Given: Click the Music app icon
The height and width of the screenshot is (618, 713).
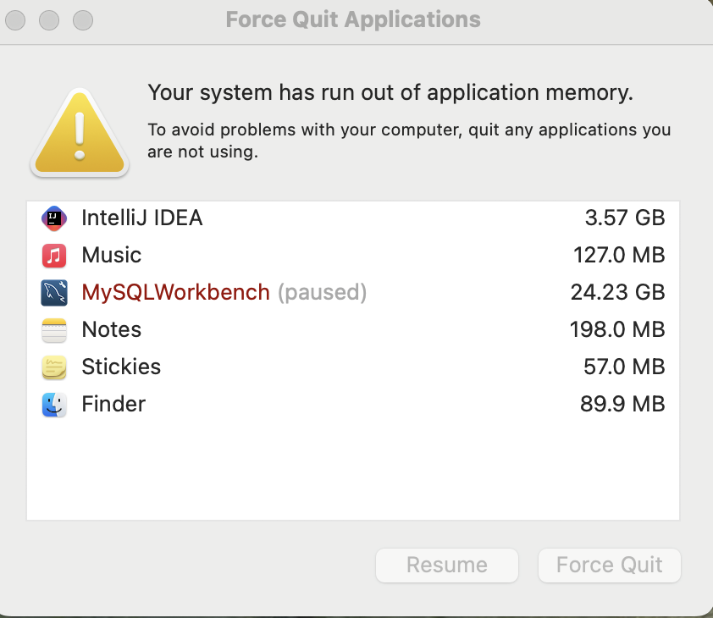Looking at the screenshot, I should [x=54, y=256].
